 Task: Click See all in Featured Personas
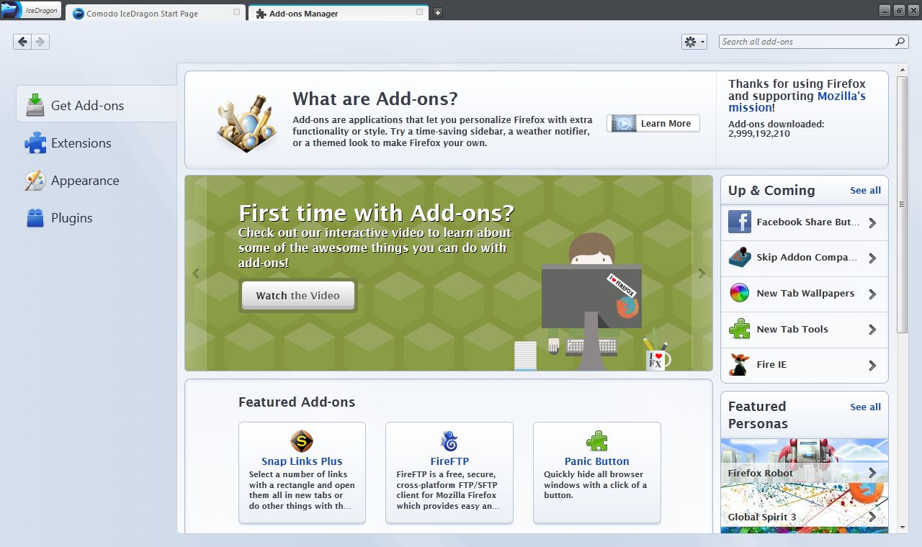click(865, 407)
